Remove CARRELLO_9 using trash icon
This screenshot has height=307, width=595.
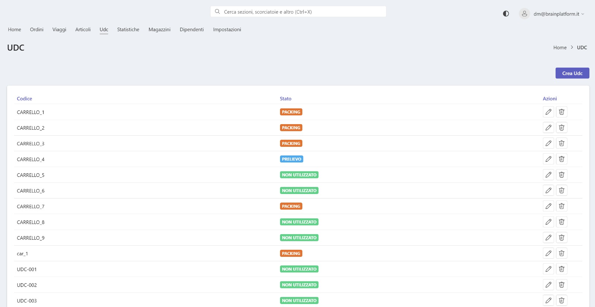[x=562, y=237]
